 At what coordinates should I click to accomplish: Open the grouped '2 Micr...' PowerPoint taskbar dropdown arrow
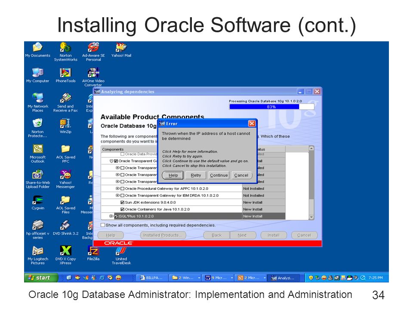[265, 278]
